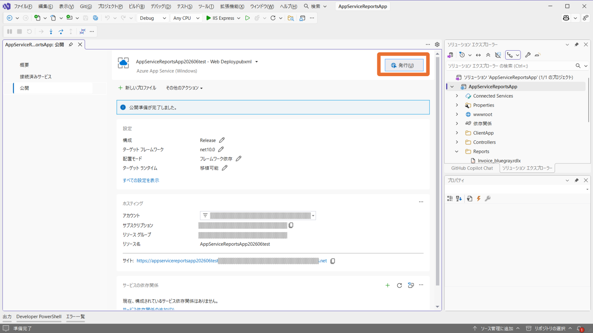Click the new project toolbar icon

coord(38,18)
